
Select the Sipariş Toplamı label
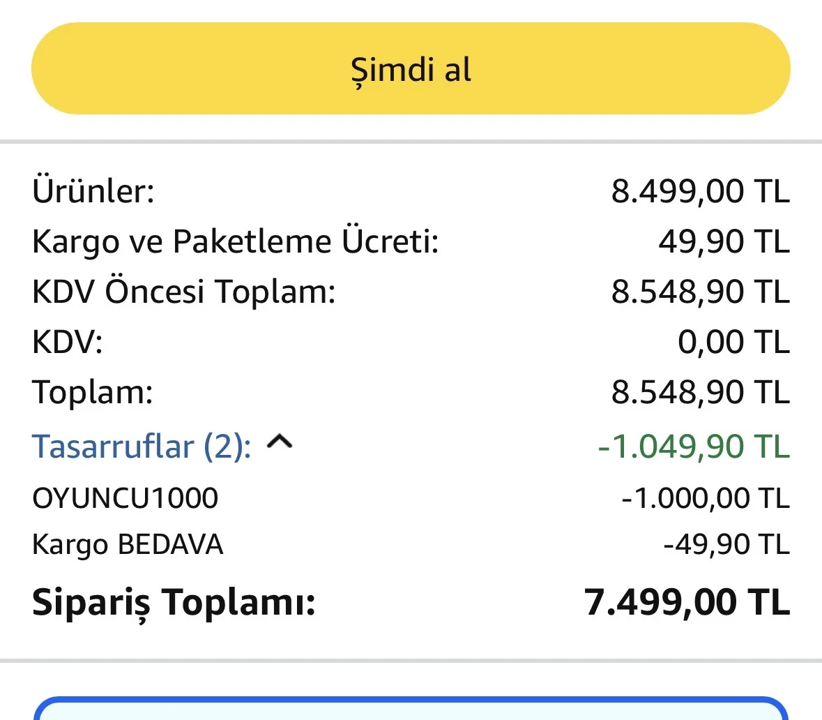click(x=174, y=603)
